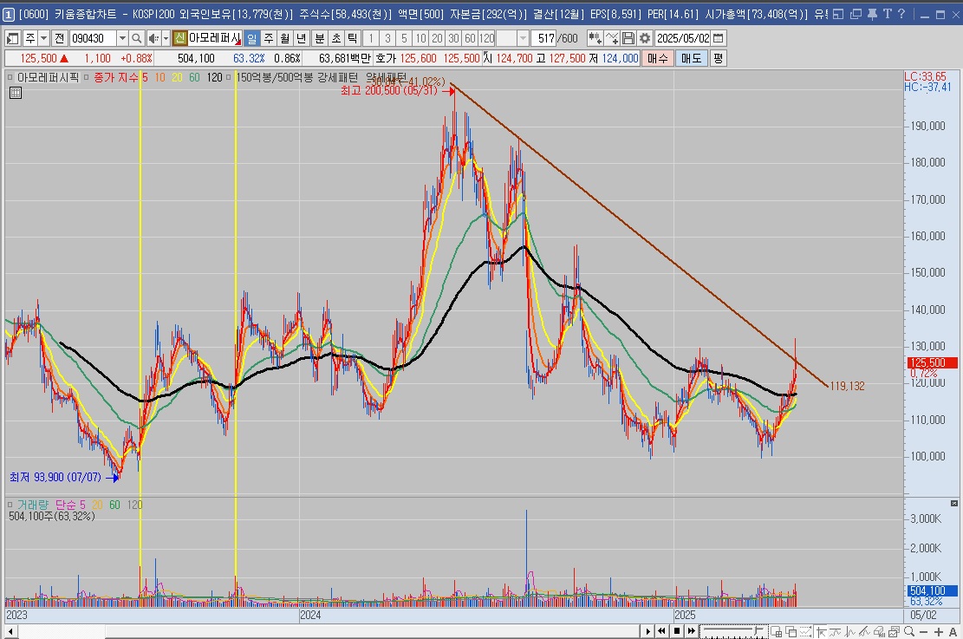963x639 pixels.
Task: Open the 3D volume profile icon
Action: coord(880,631)
